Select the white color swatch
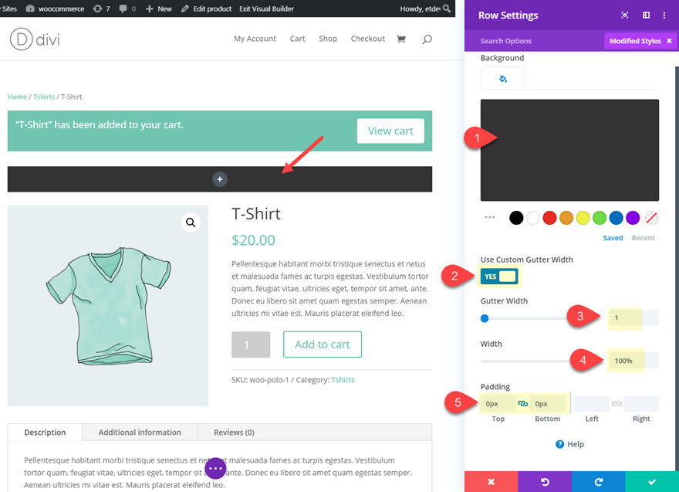Viewport: 679px width, 492px height. (533, 218)
